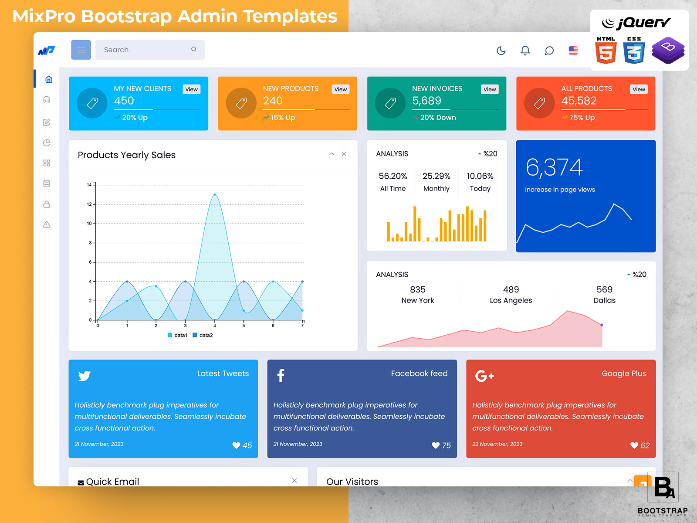Open the grid widgets sidebar icon

47,163
